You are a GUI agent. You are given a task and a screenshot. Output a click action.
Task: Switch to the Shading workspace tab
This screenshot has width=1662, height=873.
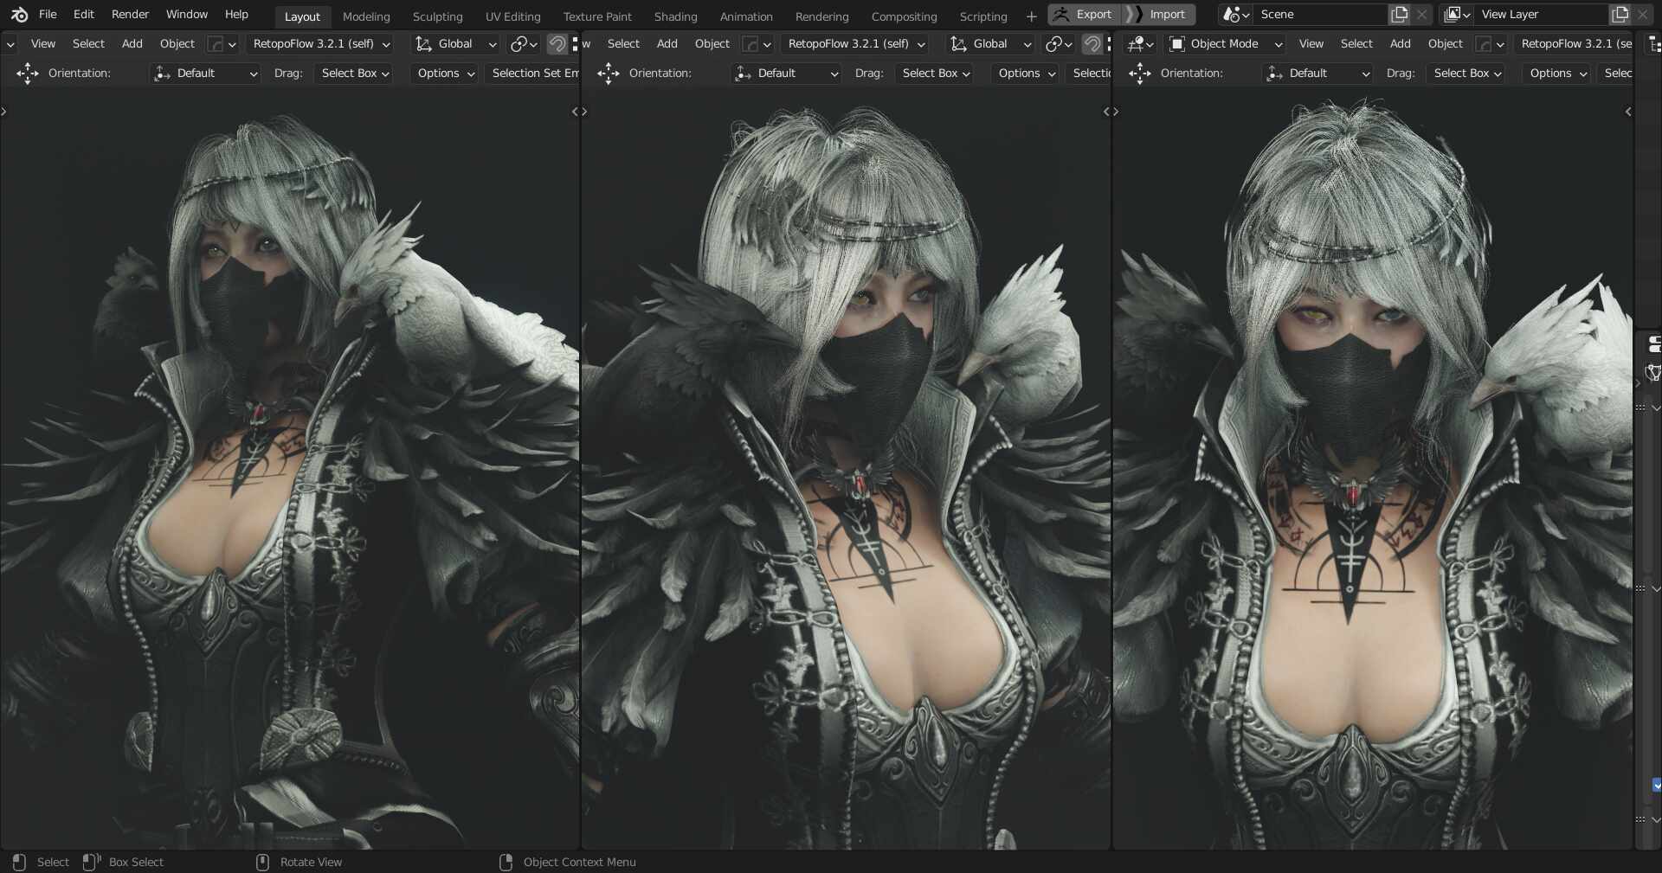[675, 16]
